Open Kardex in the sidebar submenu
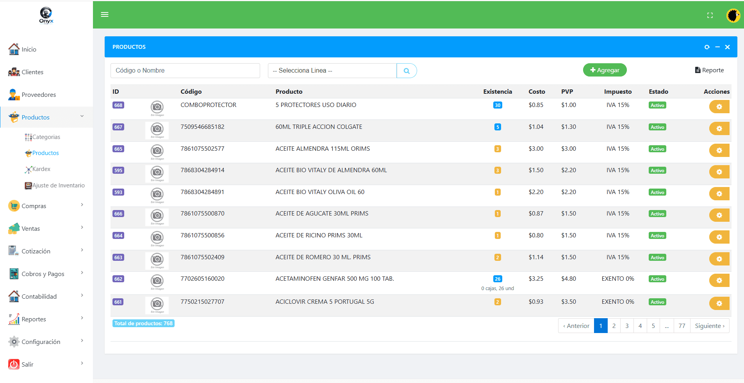 (41, 169)
